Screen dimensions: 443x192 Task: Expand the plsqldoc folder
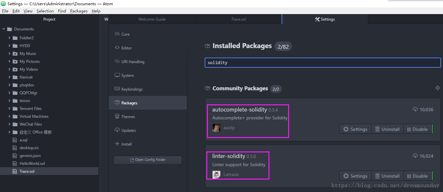pyautogui.click(x=9, y=85)
